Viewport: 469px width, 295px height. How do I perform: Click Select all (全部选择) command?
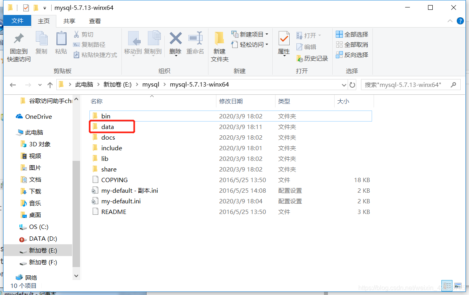point(352,34)
